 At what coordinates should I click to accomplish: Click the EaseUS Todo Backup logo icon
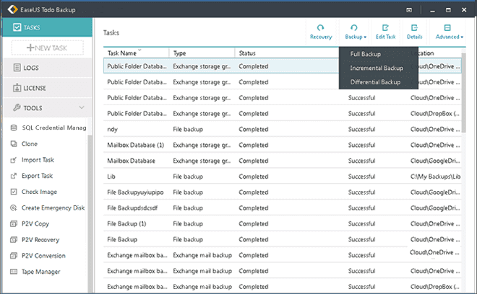click(12, 9)
